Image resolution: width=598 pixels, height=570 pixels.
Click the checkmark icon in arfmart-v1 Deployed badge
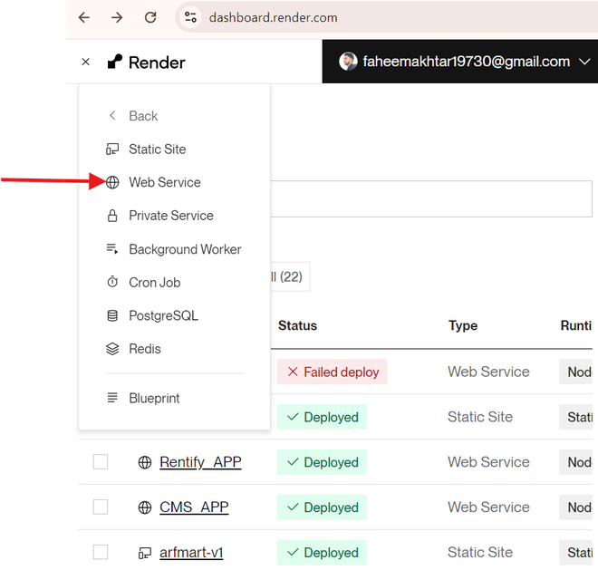click(x=293, y=552)
